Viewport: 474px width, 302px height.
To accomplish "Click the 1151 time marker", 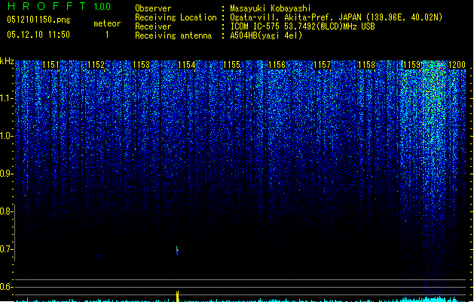I will point(50,65).
